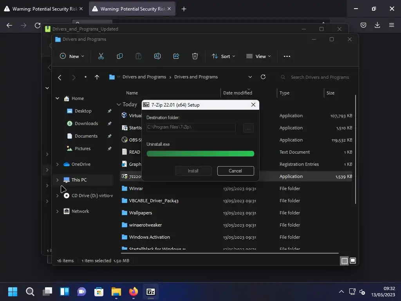The width and height of the screenshot is (401, 301).
Task: Open a new Firefox tab with plus
Action: (184, 9)
